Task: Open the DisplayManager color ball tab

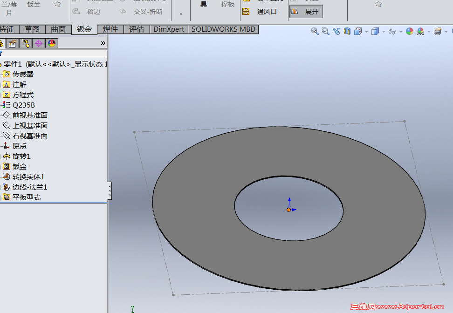Action: pos(52,43)
